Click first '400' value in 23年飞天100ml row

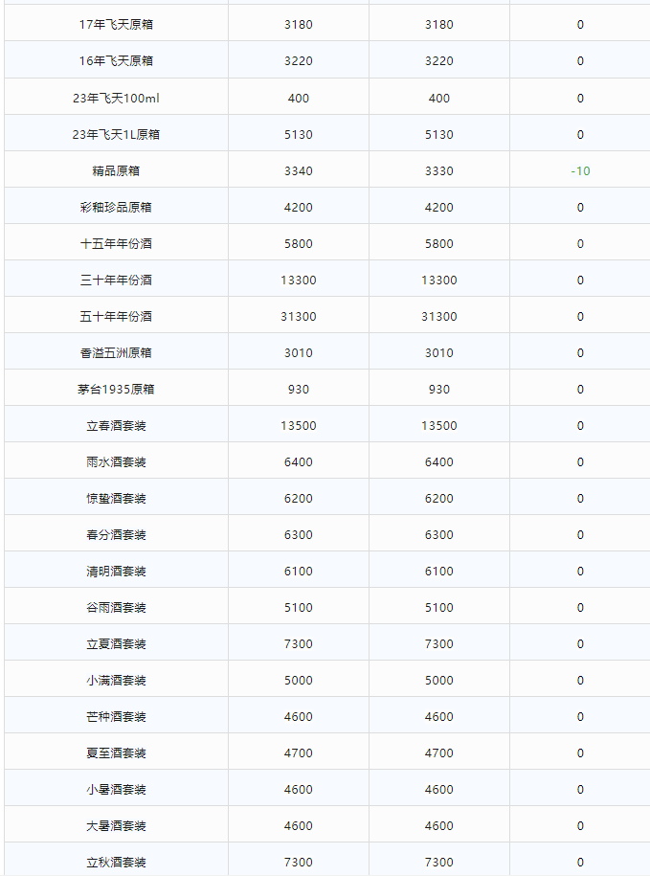pyautogui.click(x=299, y=99)
